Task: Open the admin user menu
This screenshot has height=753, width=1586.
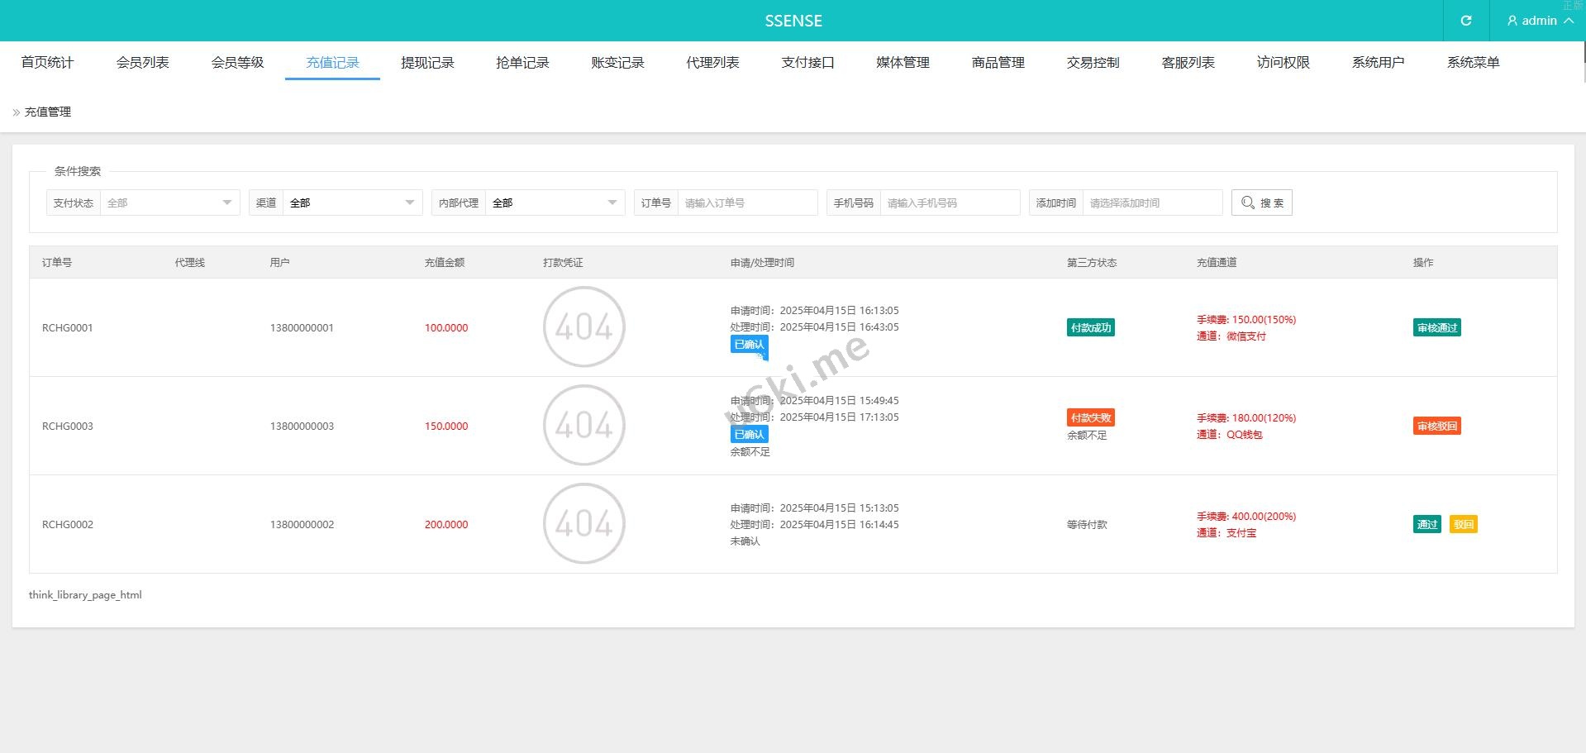Action: pyautogui.click(x=1539, y=21)
